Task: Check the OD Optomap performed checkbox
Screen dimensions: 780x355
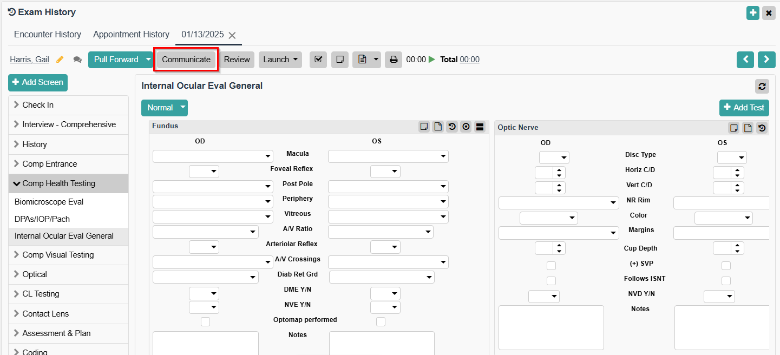Action: coord(205,321)
